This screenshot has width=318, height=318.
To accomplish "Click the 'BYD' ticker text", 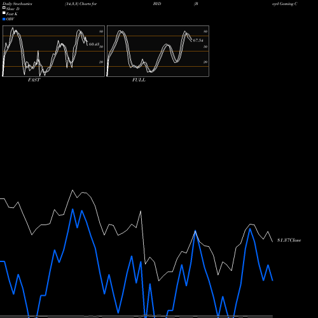I will click(157, 4).
